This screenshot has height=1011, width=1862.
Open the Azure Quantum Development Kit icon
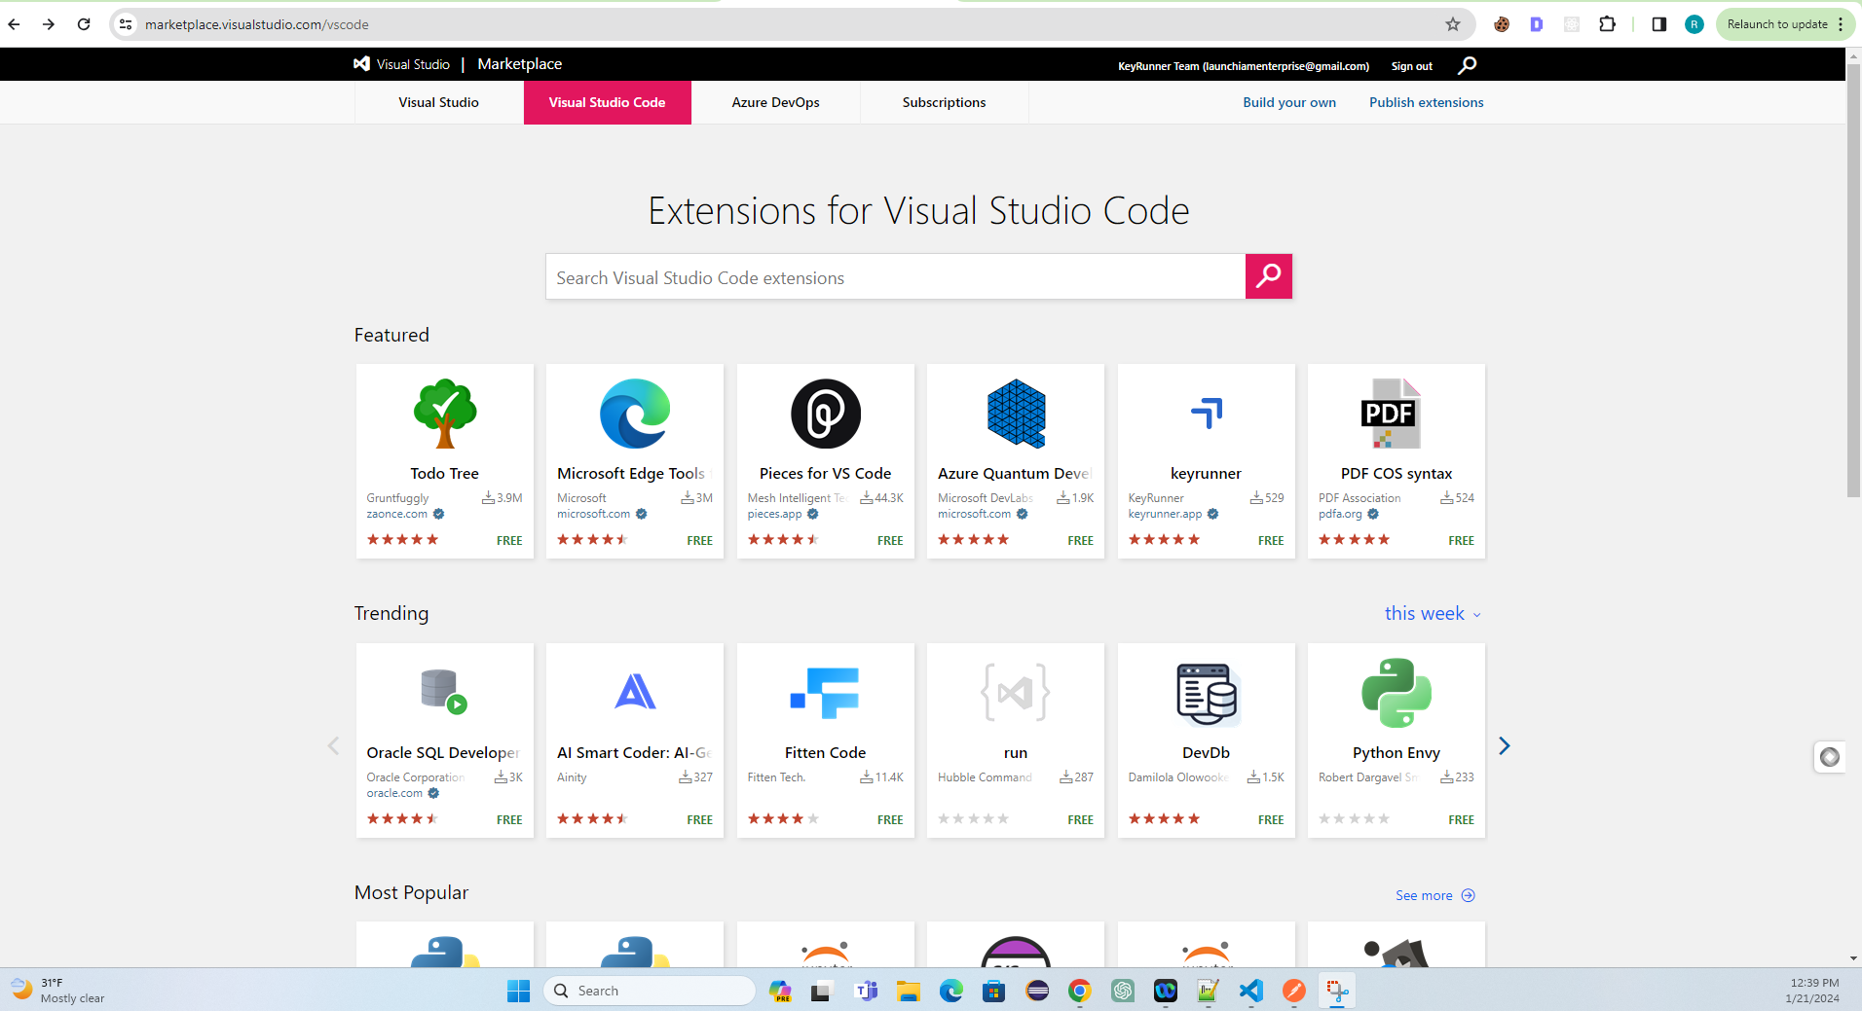coord(1016,414)
